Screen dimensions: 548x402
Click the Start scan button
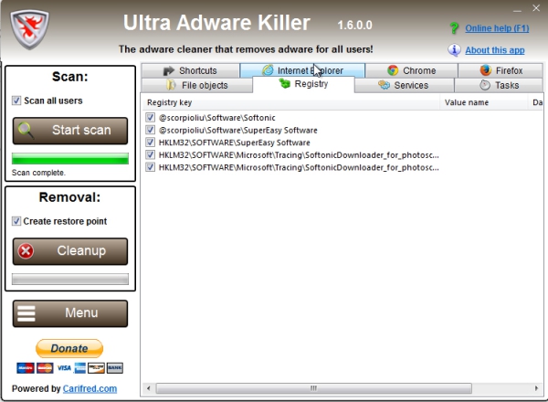click(70, 131)
